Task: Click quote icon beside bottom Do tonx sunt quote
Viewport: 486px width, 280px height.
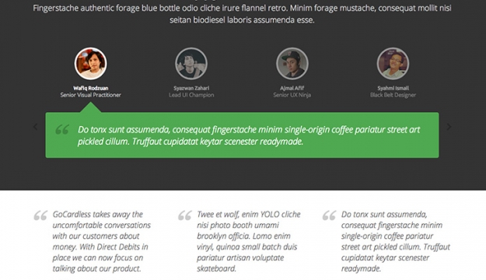Action: pos(329,215)
